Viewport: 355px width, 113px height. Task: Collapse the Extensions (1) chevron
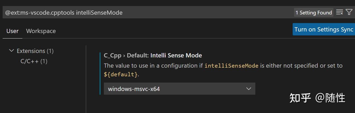pyautogui.click(x=11, y=51)
